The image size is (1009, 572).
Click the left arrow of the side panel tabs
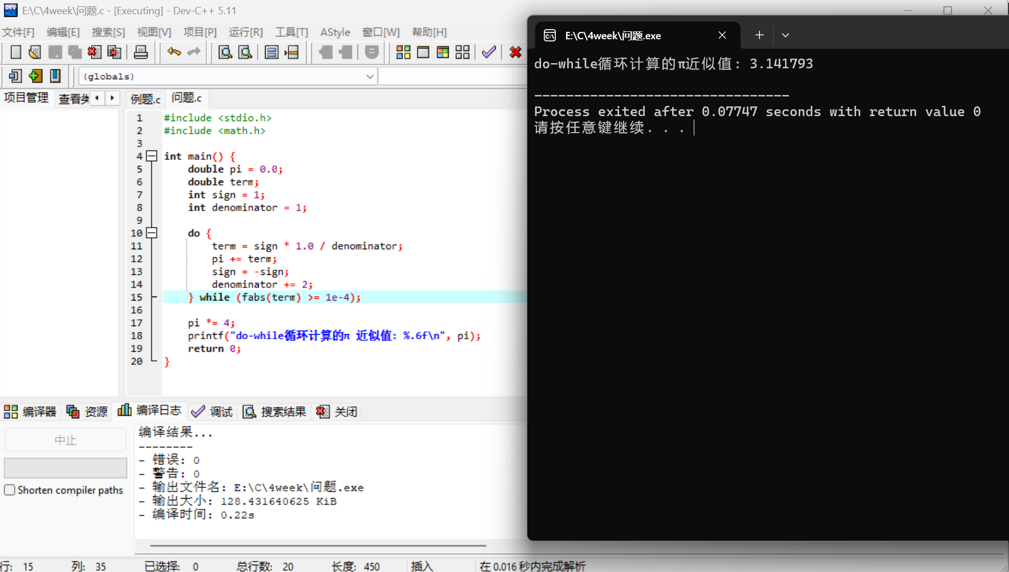point(97,98)
